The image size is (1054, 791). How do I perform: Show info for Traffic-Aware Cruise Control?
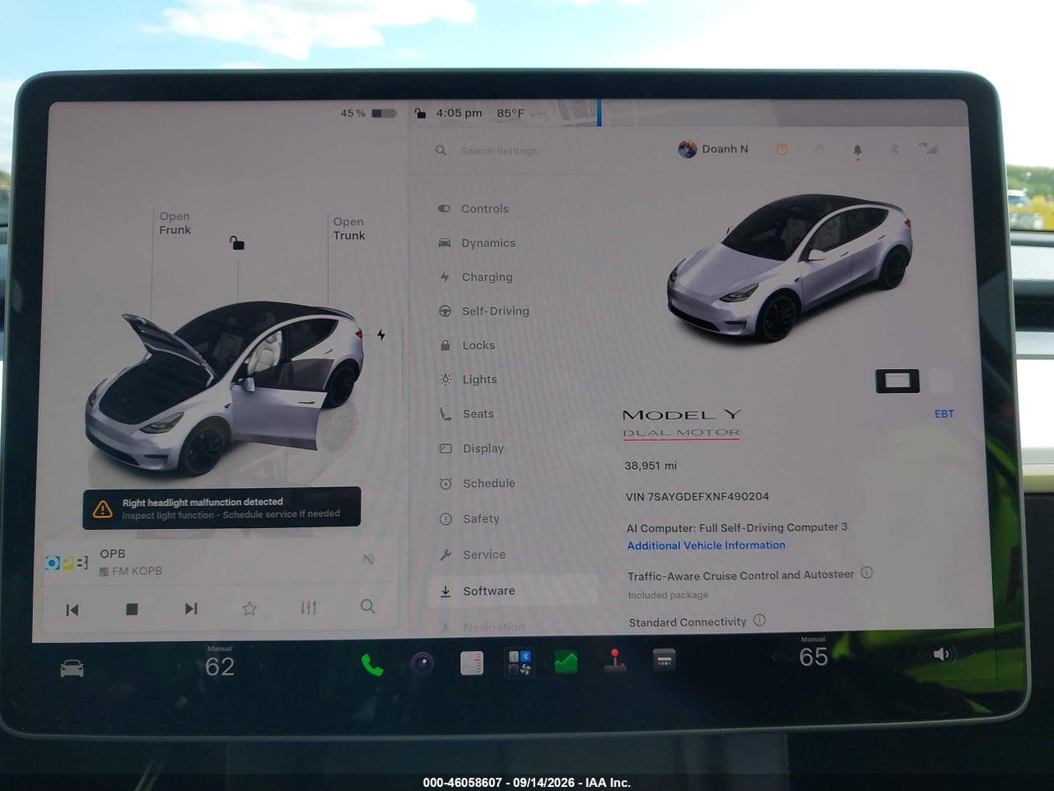pyautogui.click(x=866, y=573)
